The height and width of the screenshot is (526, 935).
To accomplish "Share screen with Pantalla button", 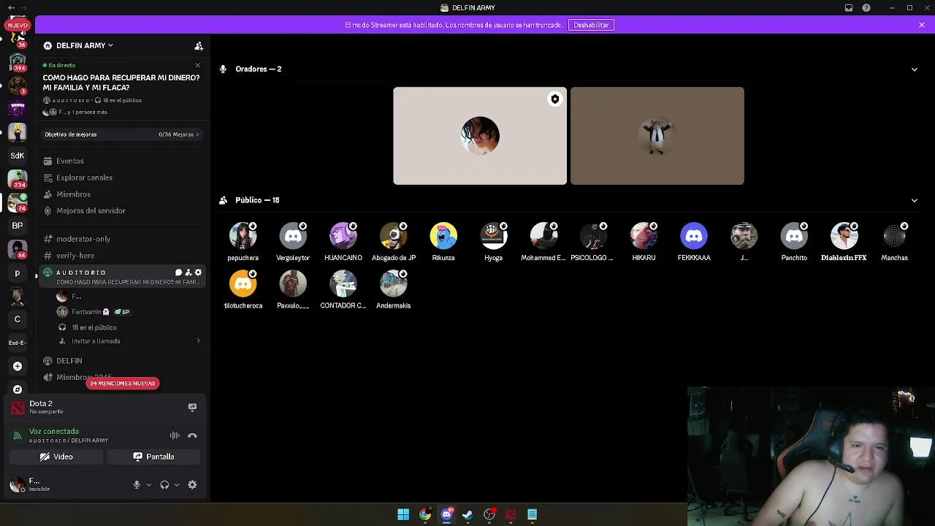I will tap(153, 457).
